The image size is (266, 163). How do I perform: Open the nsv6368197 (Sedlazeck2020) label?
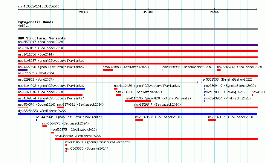[41, 48]
